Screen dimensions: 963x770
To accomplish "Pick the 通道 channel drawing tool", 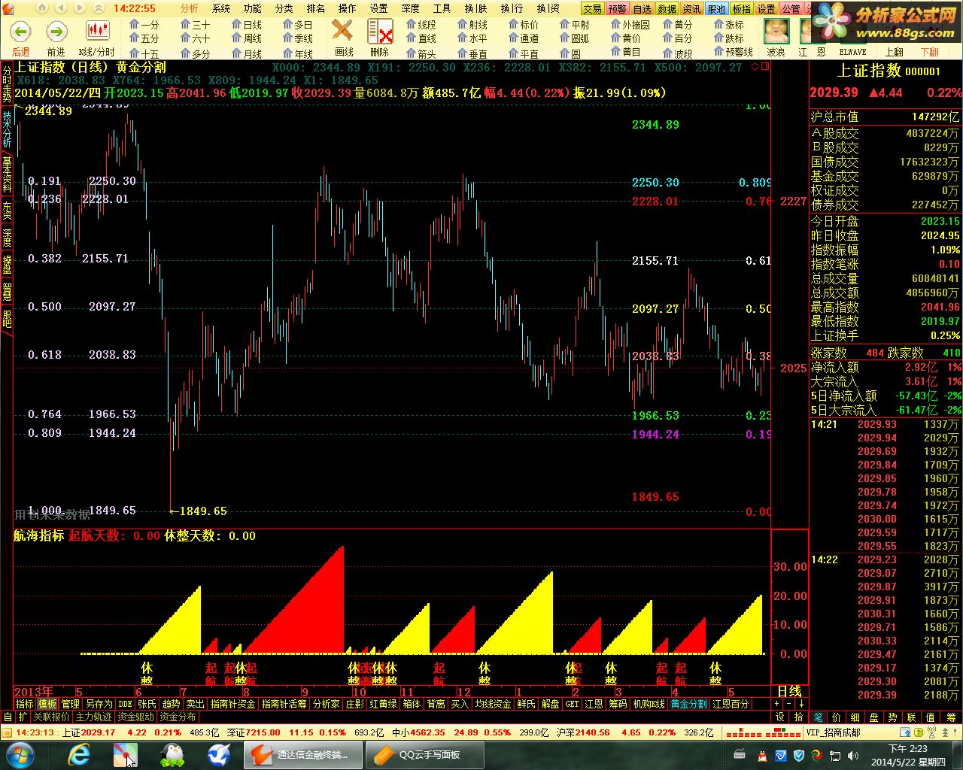I will tap(524, 38).
